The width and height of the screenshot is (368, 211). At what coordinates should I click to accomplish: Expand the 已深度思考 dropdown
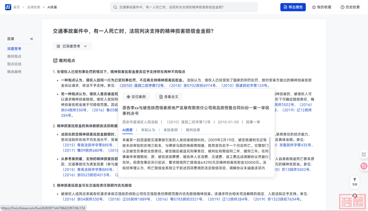click(x=72, y=46)
